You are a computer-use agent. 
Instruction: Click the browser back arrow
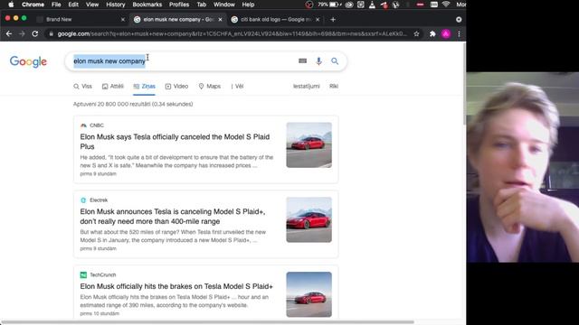click(x=9, y=34)
